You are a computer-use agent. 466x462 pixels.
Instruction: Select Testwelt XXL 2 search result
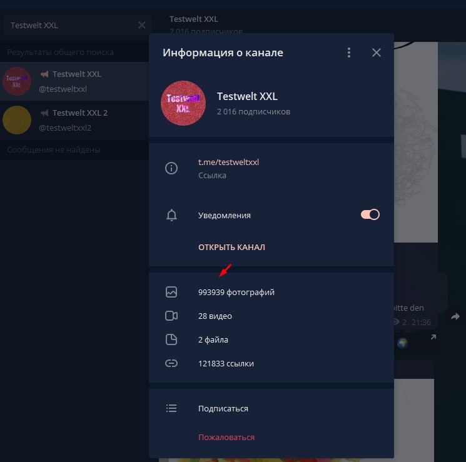(x=74, y=120)
